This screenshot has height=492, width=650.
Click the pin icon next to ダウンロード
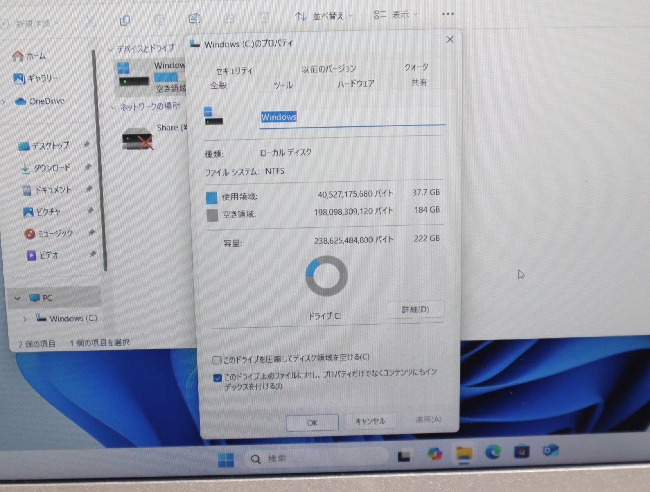87,167
